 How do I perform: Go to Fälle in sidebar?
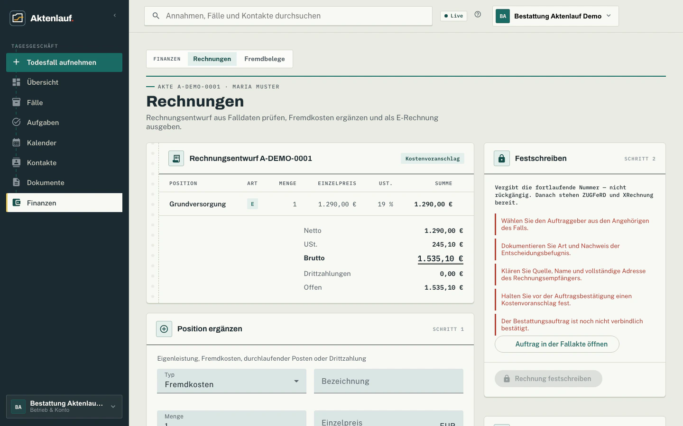point(64,102)
